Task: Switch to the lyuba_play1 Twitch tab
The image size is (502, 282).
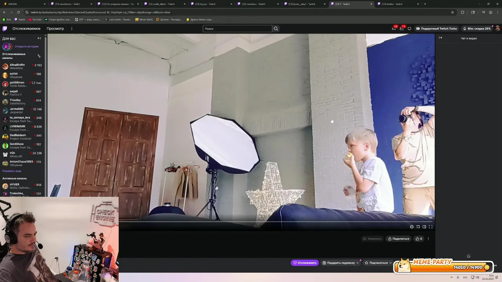Action: (x=304, y=4)
